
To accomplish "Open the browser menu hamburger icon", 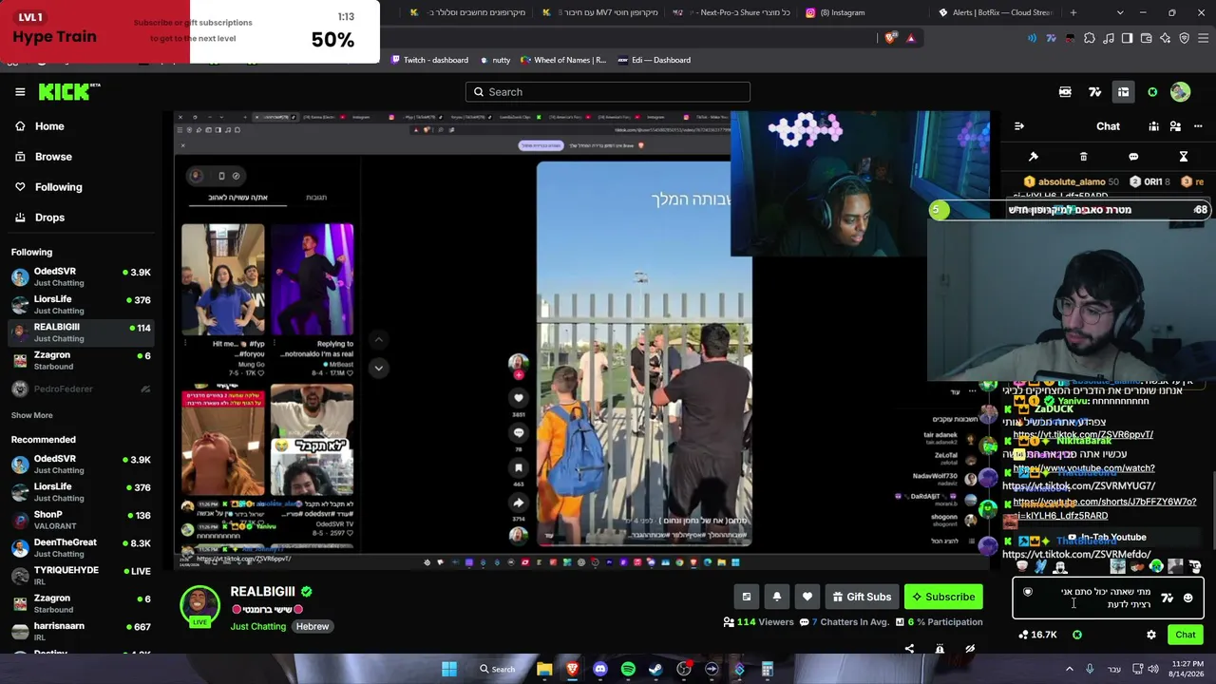I will click(x=1203, y=38).
